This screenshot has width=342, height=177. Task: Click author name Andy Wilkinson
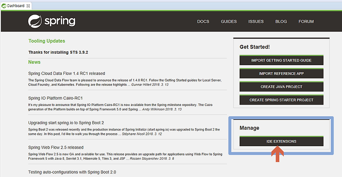pos(153,109)
